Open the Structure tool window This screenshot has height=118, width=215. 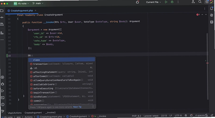click(x=2, y=33)
